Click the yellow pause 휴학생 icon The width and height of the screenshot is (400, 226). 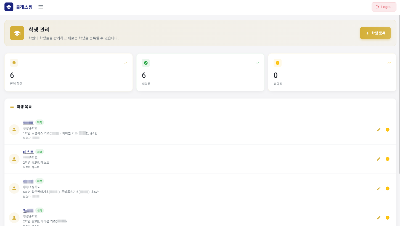(x=277, y=63)
